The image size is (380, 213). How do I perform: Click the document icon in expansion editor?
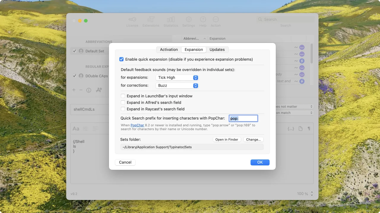pyautogui.click(x=300, y=129)
